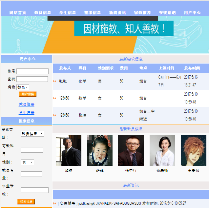Click the arrow icon beside 张张 row

click(x=55, y=81)
